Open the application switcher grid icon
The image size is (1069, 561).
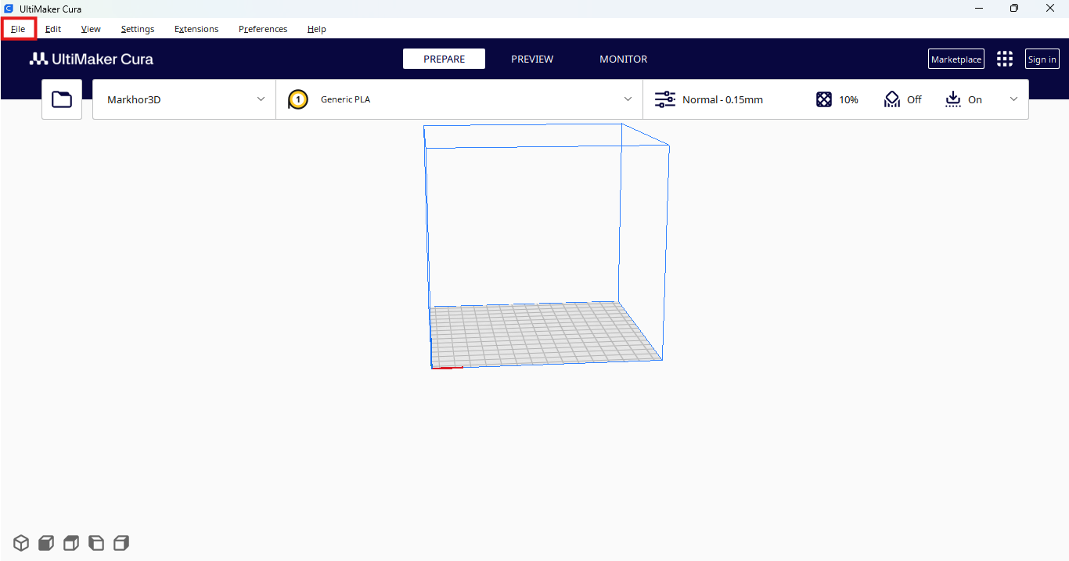(x=1005, y=59)
